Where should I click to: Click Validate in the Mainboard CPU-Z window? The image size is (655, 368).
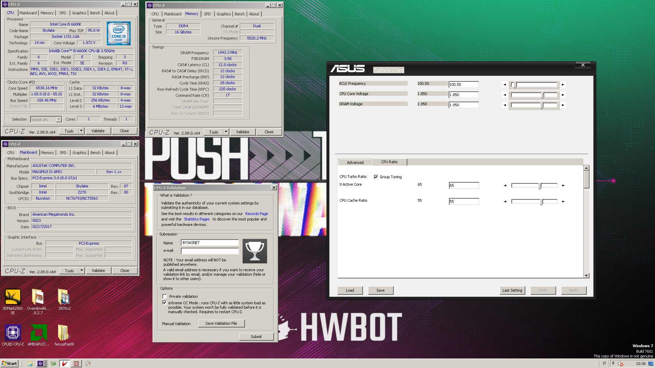pos(98,271)
